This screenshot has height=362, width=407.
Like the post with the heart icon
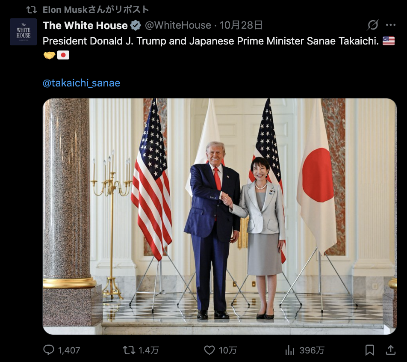(x=209, y=350)
